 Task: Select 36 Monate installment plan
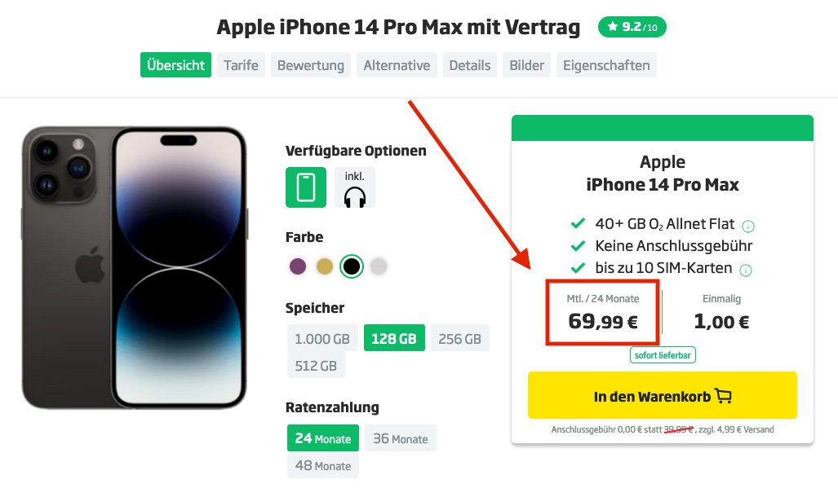pos(401,438)
